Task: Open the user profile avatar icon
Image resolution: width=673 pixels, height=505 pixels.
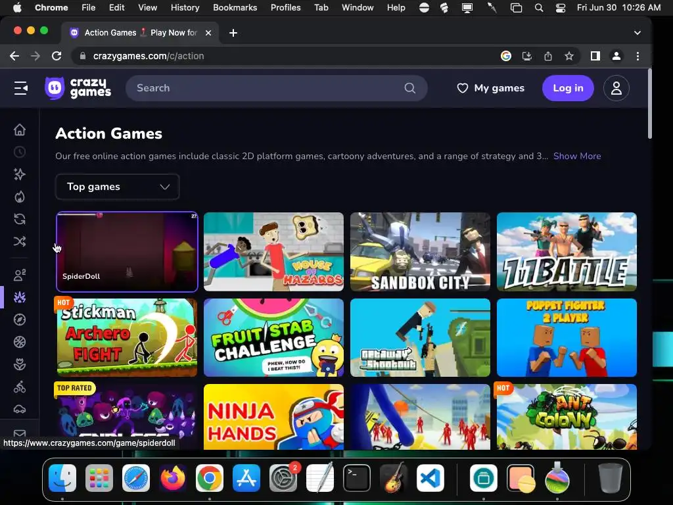Action: coord(616,88)
